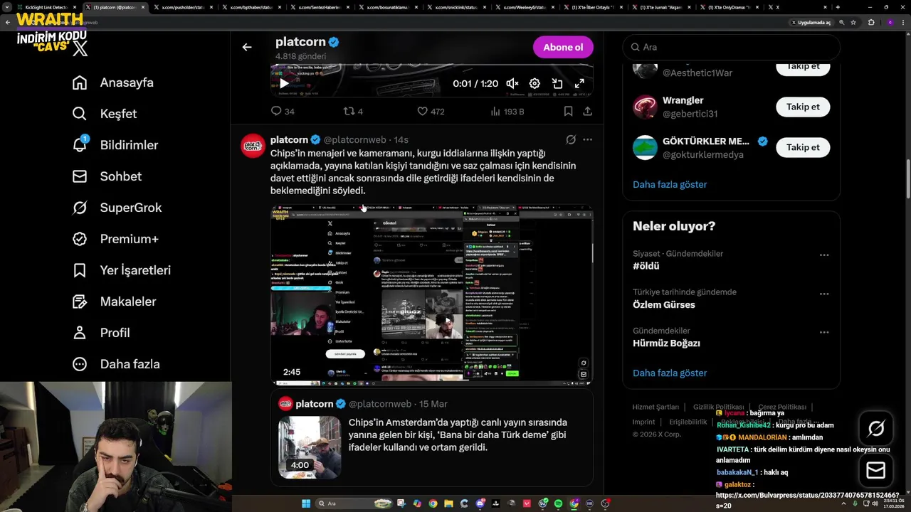The image size is (911, 512).
Task: Share the top post
Action: point(587,111)
